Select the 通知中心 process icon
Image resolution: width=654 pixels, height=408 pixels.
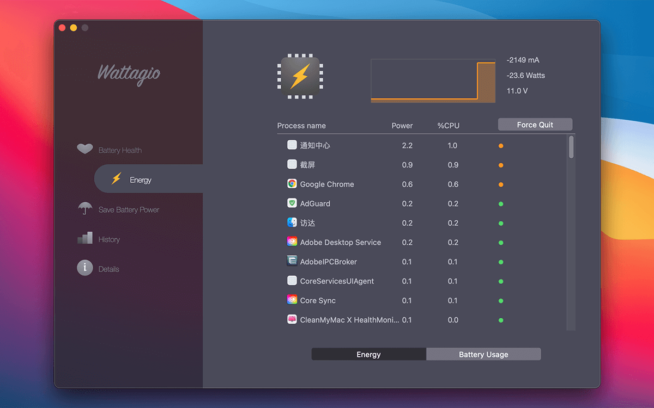coord(292,145)
